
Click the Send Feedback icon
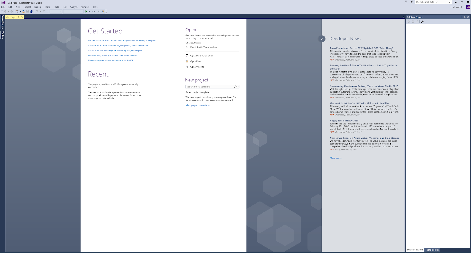point(412,2)
